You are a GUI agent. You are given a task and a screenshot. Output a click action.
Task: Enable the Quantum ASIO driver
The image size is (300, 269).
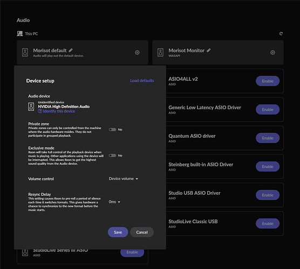tap(268, 138)
